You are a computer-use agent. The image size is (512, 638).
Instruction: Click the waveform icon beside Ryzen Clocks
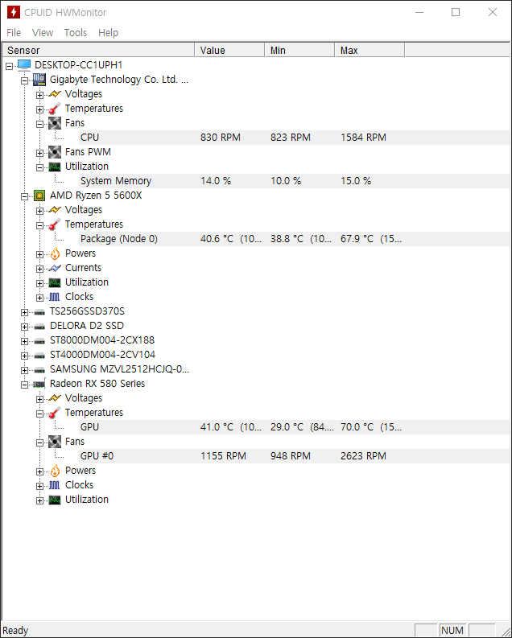[55, 297]
